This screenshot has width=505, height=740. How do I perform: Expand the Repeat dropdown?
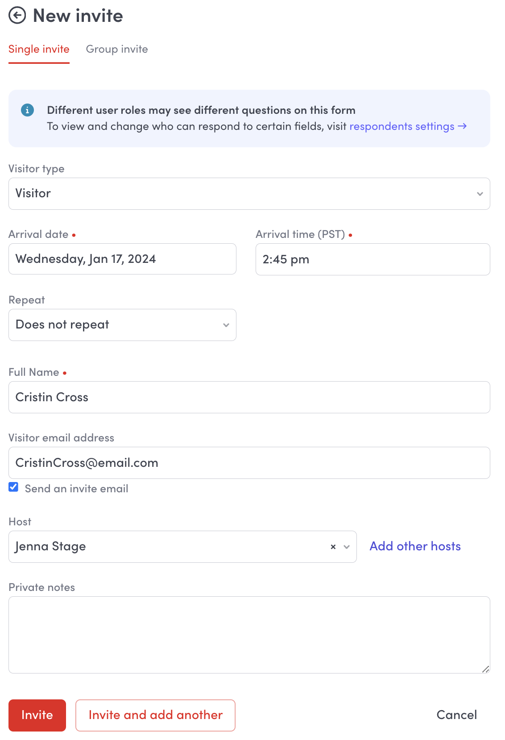coord(122,325)
